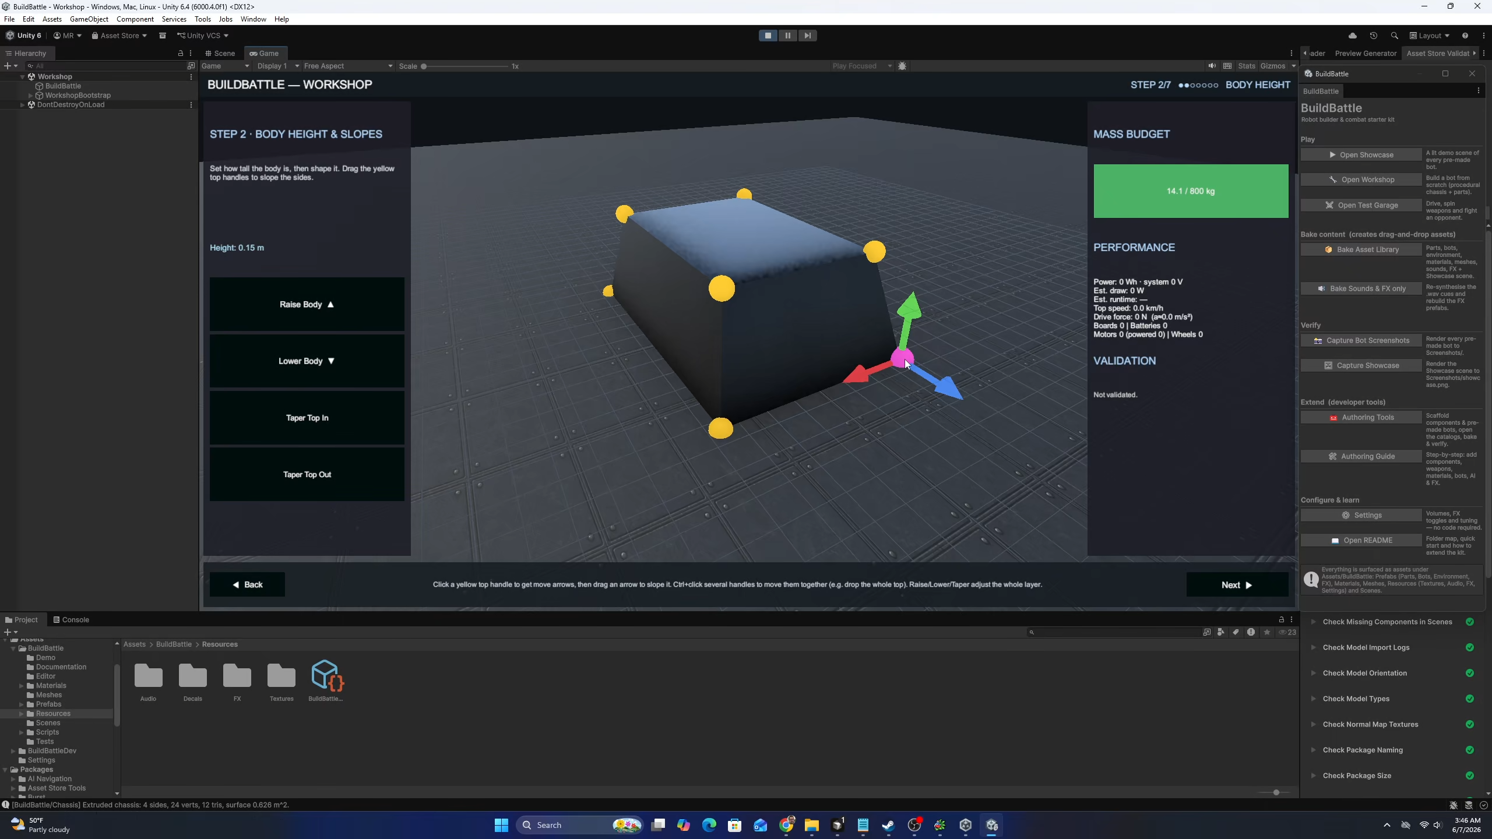Open Unity Cloud services icon
This screenshot has height=839, width=1492.
click(1353, 36)
